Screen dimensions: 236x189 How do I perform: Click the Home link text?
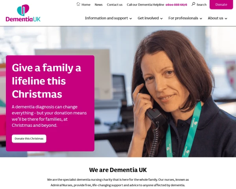(x=86, y=5)
